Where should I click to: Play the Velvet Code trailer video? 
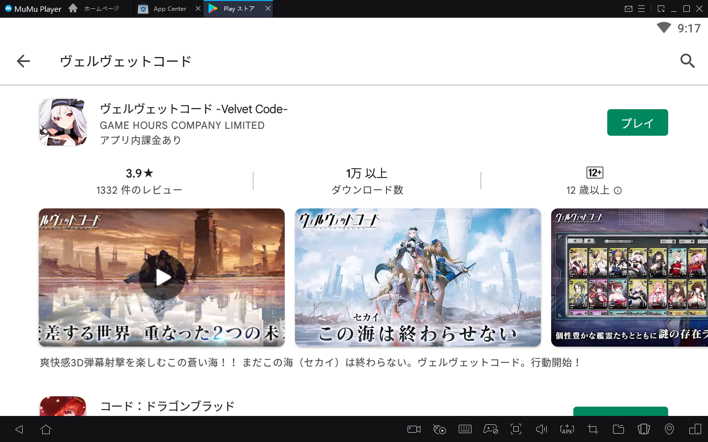pyautogui.click(x=162, y=278)
